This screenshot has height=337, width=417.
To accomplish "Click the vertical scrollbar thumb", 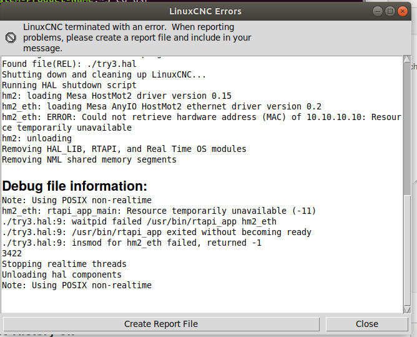I will (407, 129).
